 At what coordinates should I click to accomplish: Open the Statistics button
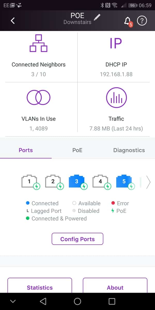pyautogui.click(x=40, y=287)
